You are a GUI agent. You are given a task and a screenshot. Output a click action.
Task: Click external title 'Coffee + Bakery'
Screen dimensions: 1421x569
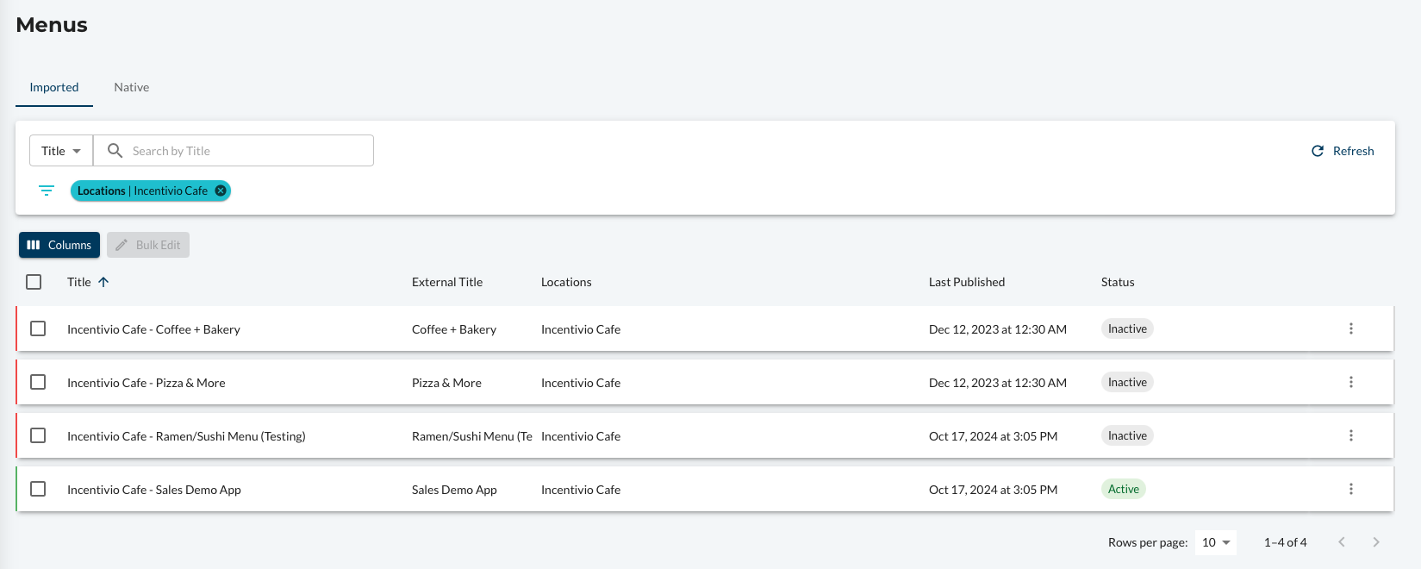[454, 329]
